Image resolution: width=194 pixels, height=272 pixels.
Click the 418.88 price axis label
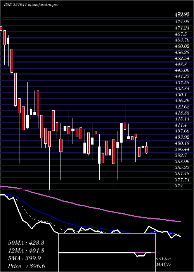[182, 113]
